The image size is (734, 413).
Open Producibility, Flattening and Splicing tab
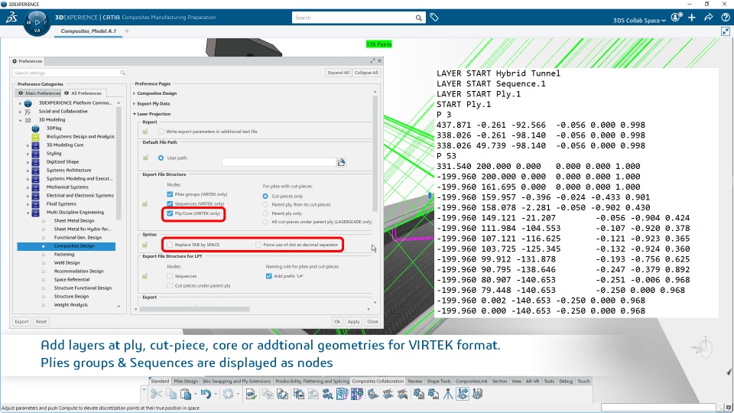312,381
